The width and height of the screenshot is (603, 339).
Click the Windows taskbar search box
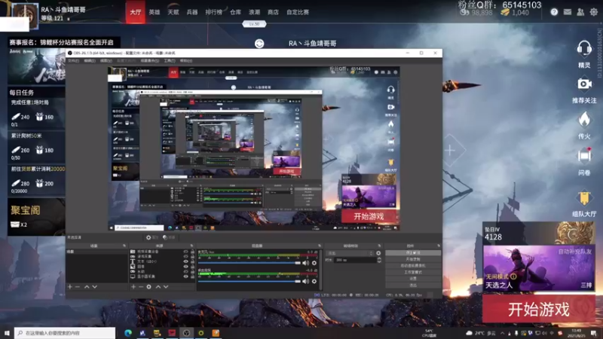click(x=65, y=333)
